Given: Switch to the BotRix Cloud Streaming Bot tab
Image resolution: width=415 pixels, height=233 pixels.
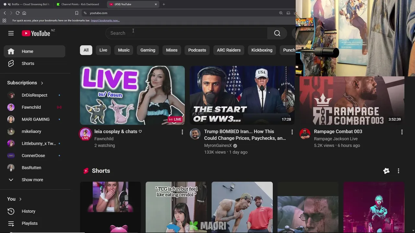Looking at the screenshot, I should click(27, 4).
